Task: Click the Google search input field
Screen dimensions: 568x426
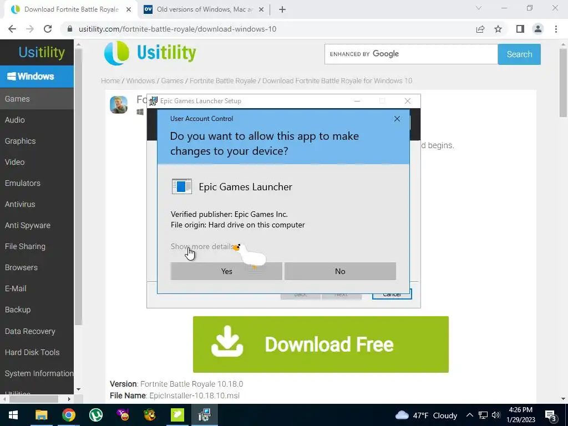Action: click(411, 54)
